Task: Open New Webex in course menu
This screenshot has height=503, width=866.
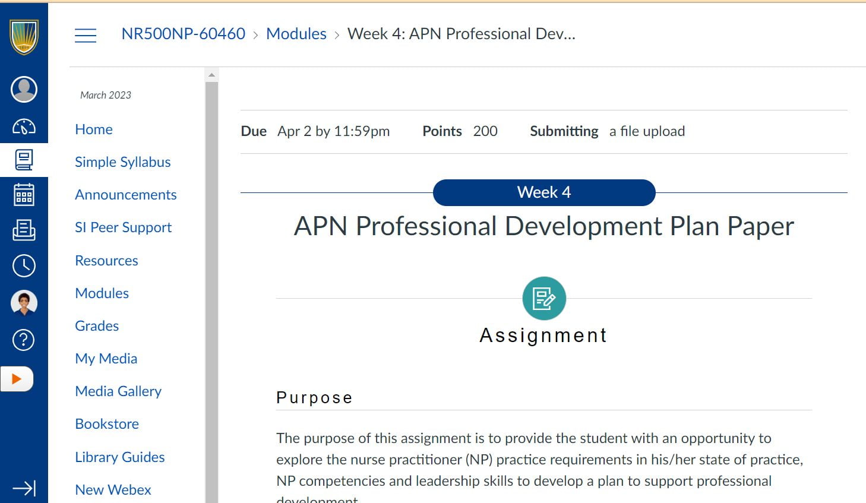Action: (113, 490)
